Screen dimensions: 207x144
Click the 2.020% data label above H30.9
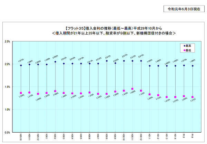coord(116,60)
